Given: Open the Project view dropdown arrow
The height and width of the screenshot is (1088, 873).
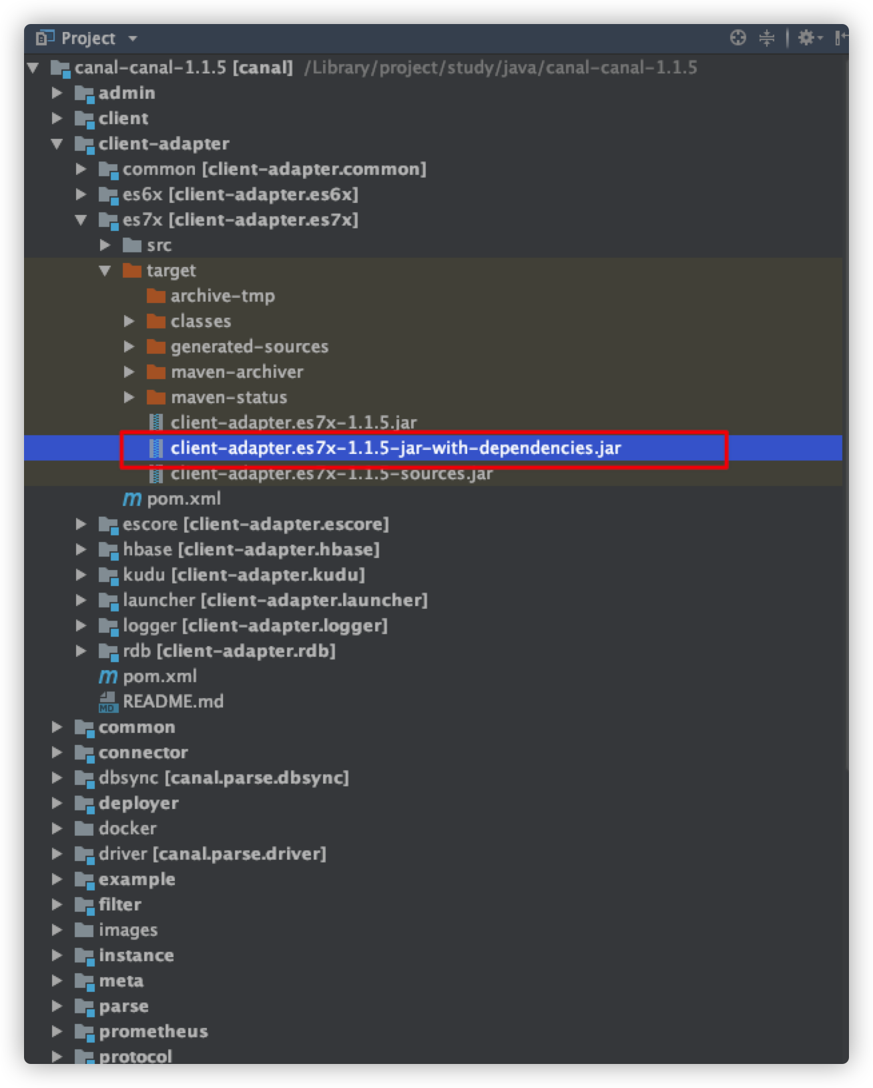Looking at the screenshot, I should point(133,39).
